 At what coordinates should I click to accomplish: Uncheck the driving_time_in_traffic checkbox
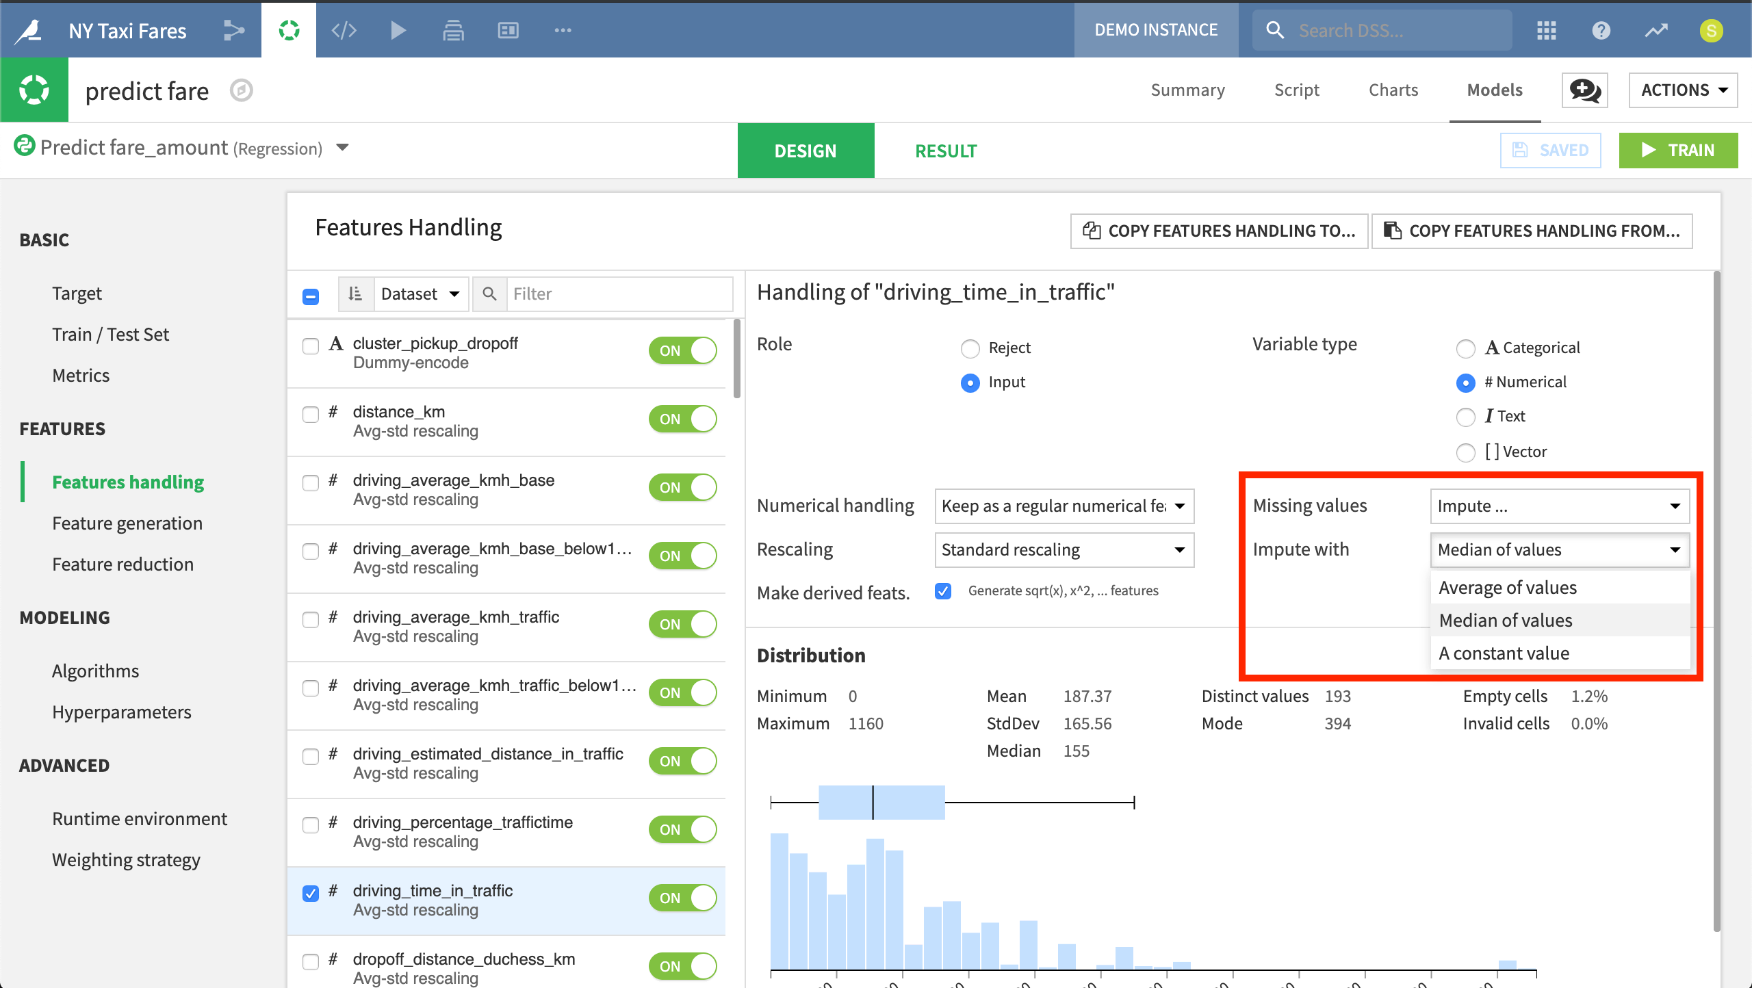tap(311, 893)
